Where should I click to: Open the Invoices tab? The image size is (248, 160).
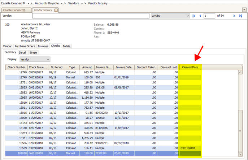pyautogui.click(x=43, y=46)
